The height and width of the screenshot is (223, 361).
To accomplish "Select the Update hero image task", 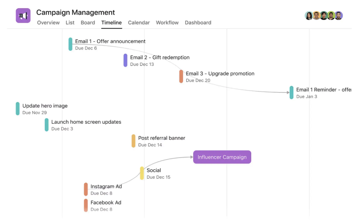I will [x=45, y=106].
